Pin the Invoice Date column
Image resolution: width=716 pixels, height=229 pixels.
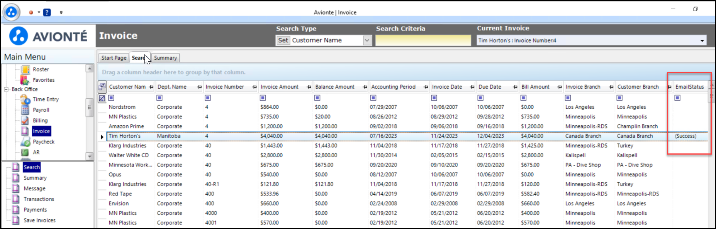point(472,87)
